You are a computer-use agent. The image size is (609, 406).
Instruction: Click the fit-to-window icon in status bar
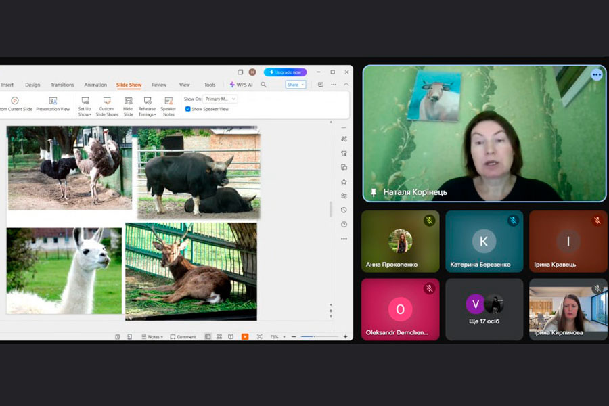point(259,336)
